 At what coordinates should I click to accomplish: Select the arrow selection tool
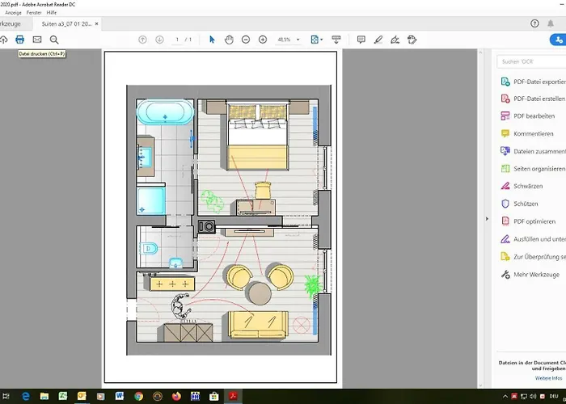point(212,39)
